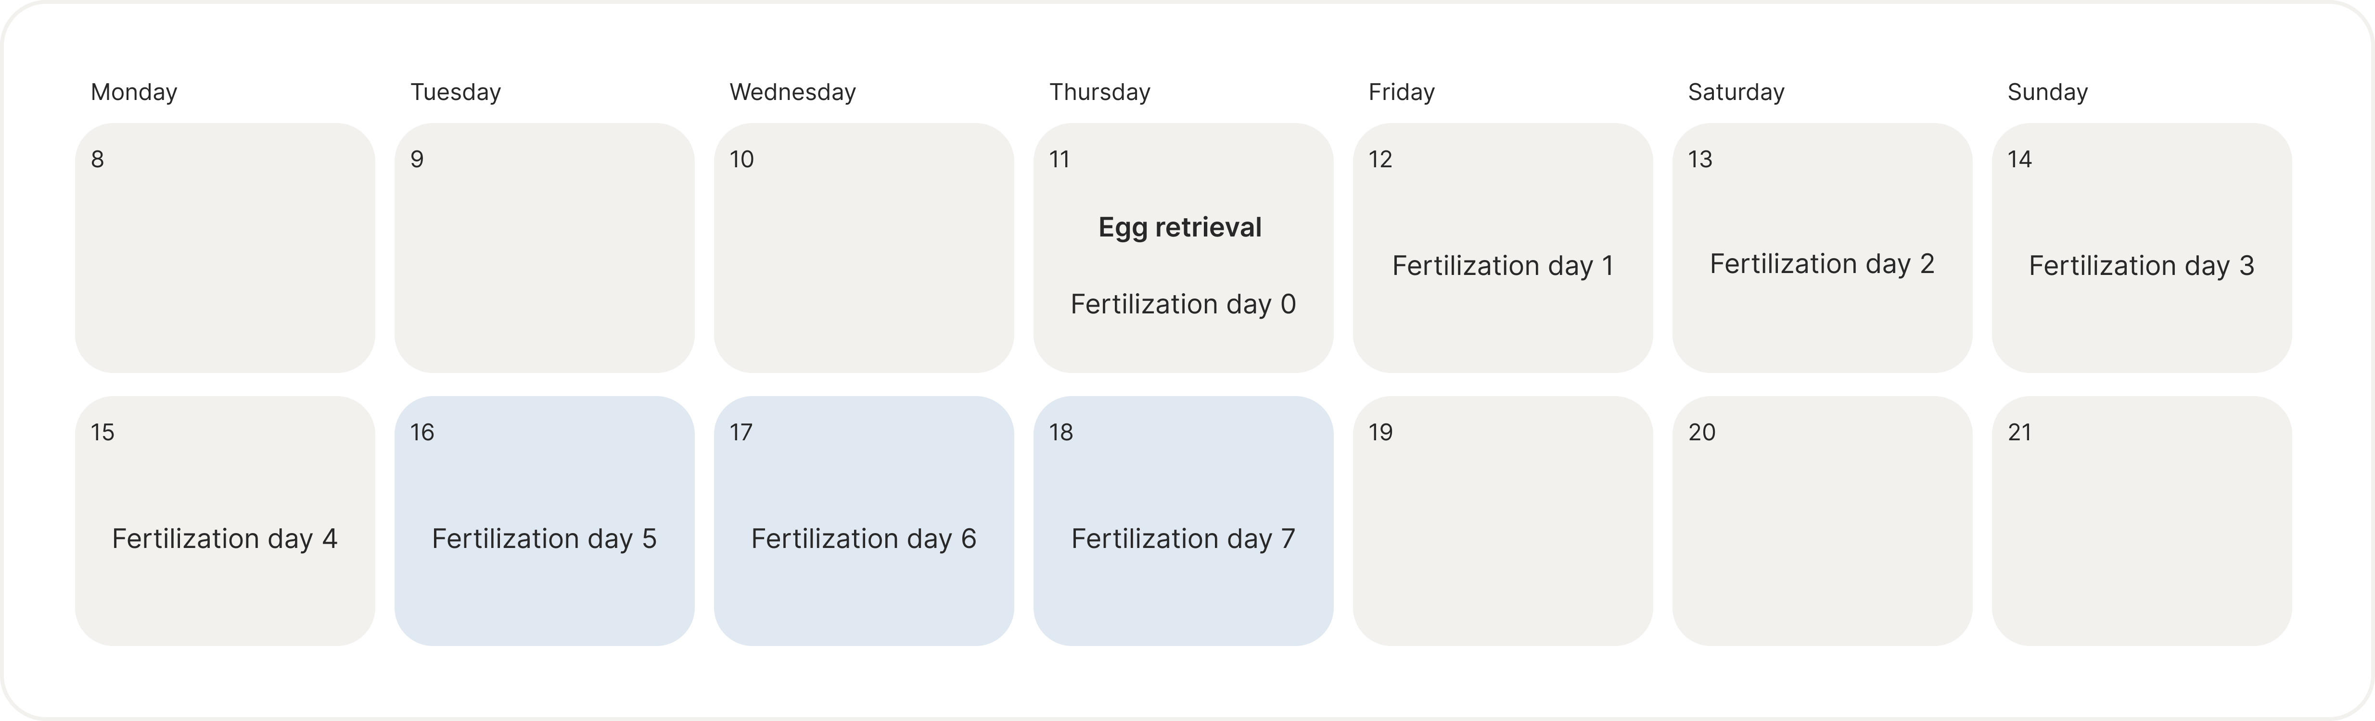Click the highlighted Fertilization day 5 cell
This screenshot has width=2375, height=721.
pos(544,521)
